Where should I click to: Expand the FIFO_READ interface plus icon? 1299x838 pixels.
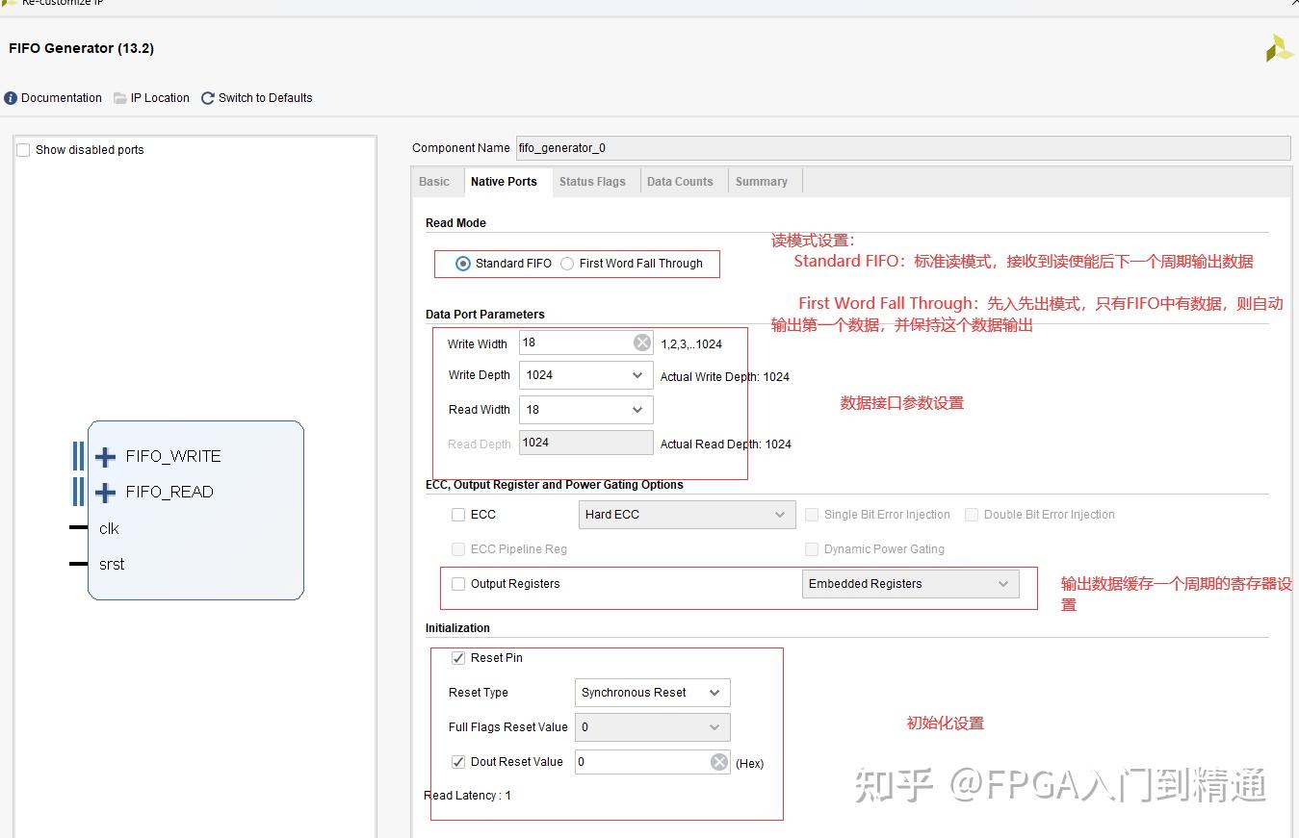point(106,493)
